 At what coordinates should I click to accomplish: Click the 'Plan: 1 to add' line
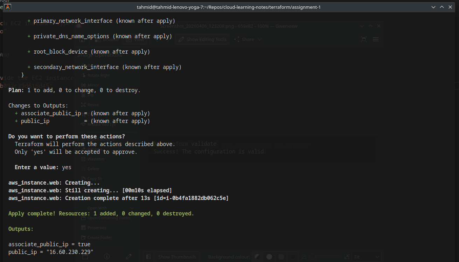pyautogui.click(x=74, y=90)
